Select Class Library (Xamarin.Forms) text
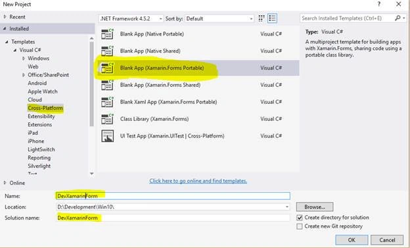The height and width of the screenshot is (248, 410). pyautogui.click(x=154, y=119)
